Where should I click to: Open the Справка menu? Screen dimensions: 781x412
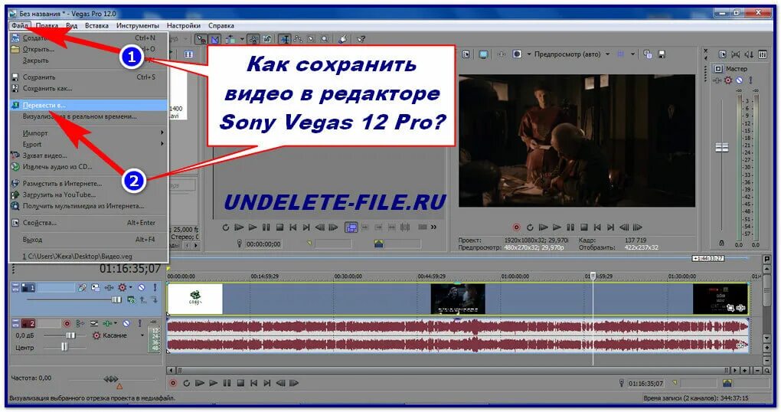[221, 25]
